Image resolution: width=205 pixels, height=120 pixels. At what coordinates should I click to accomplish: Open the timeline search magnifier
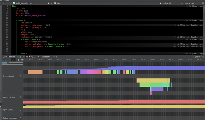coord(35,57)
